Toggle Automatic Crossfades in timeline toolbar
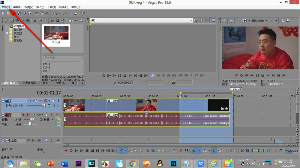Viewport: 300px width, 168px height. [x=199, y=151]
